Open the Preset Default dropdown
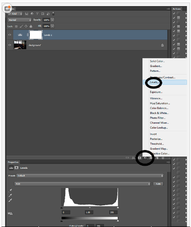Image resolution: width=191 pixels, height=227 pixels. 90,176
